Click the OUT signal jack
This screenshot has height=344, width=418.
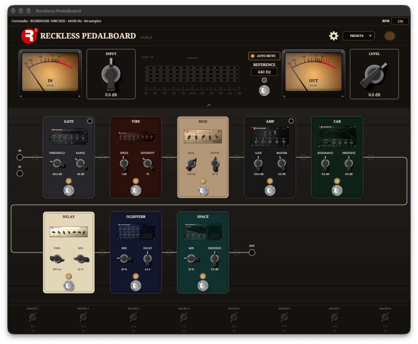252,252
